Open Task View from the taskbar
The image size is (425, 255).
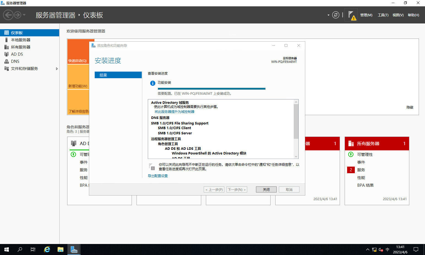[33, 249]
